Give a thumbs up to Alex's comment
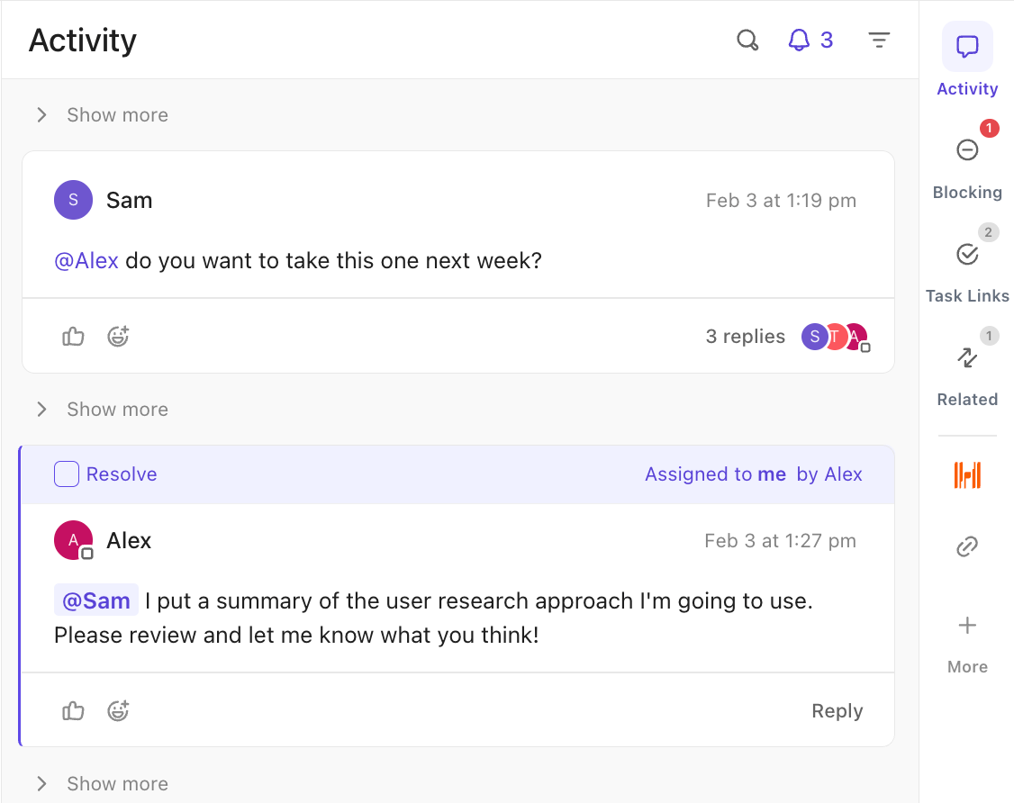1014x803 pixels. pyautogui.click(x=72, y=710)
